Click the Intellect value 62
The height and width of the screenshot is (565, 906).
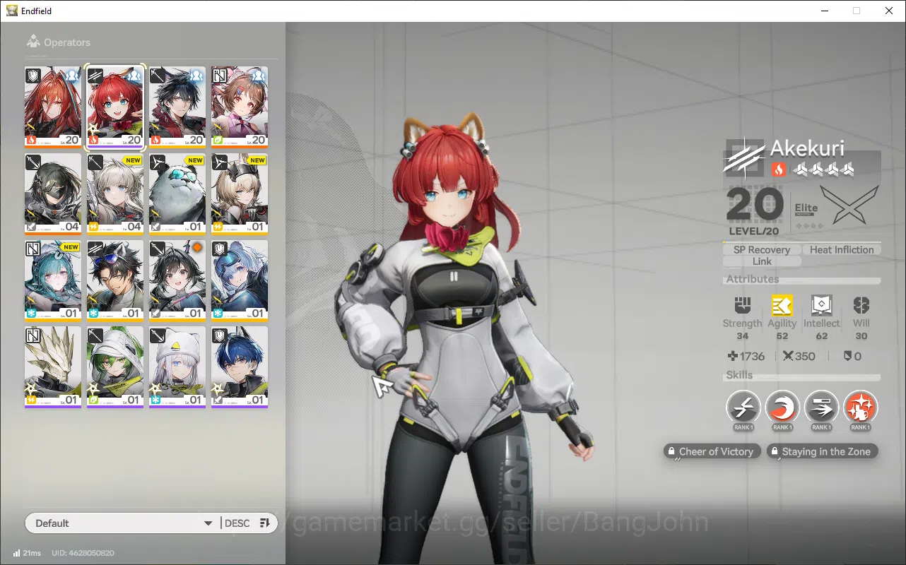click(x=821, y=336)
